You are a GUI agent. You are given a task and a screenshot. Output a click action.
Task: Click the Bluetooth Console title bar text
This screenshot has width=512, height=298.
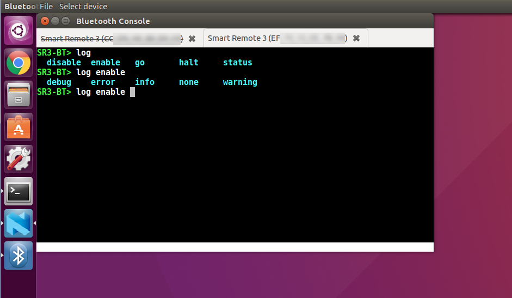pos(113,21)
